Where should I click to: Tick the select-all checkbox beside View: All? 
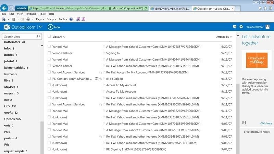49,36
